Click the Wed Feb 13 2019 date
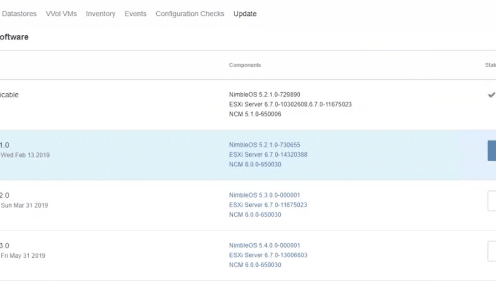496x281 pixels. pos(25,155)
